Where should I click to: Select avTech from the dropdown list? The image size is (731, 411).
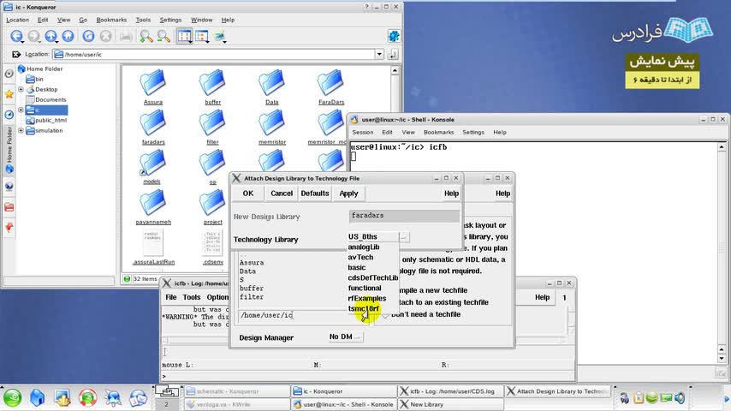pos(361,257)
